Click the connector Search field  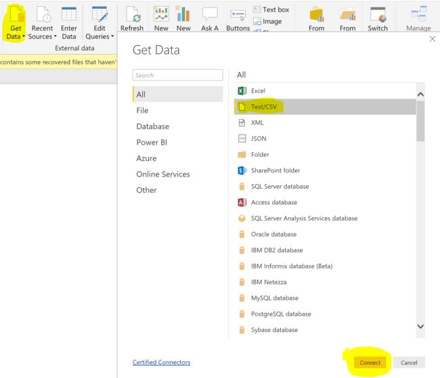[178, 75]
